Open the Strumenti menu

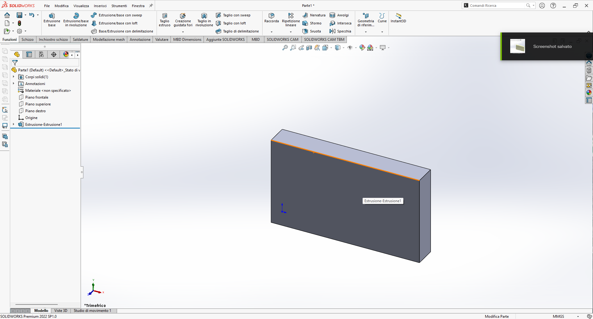click(x=119, y=6)
